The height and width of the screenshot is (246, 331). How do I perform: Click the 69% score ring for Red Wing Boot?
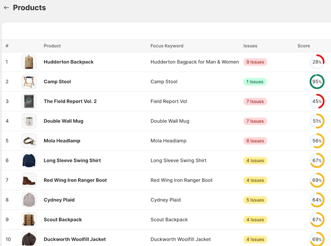tap(317, 180)
